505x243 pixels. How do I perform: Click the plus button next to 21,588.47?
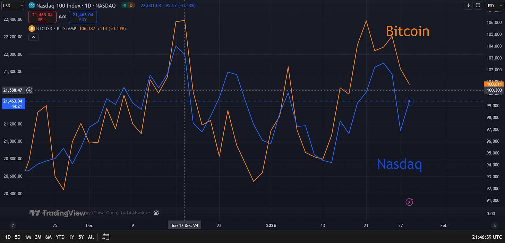pos(29,90)
